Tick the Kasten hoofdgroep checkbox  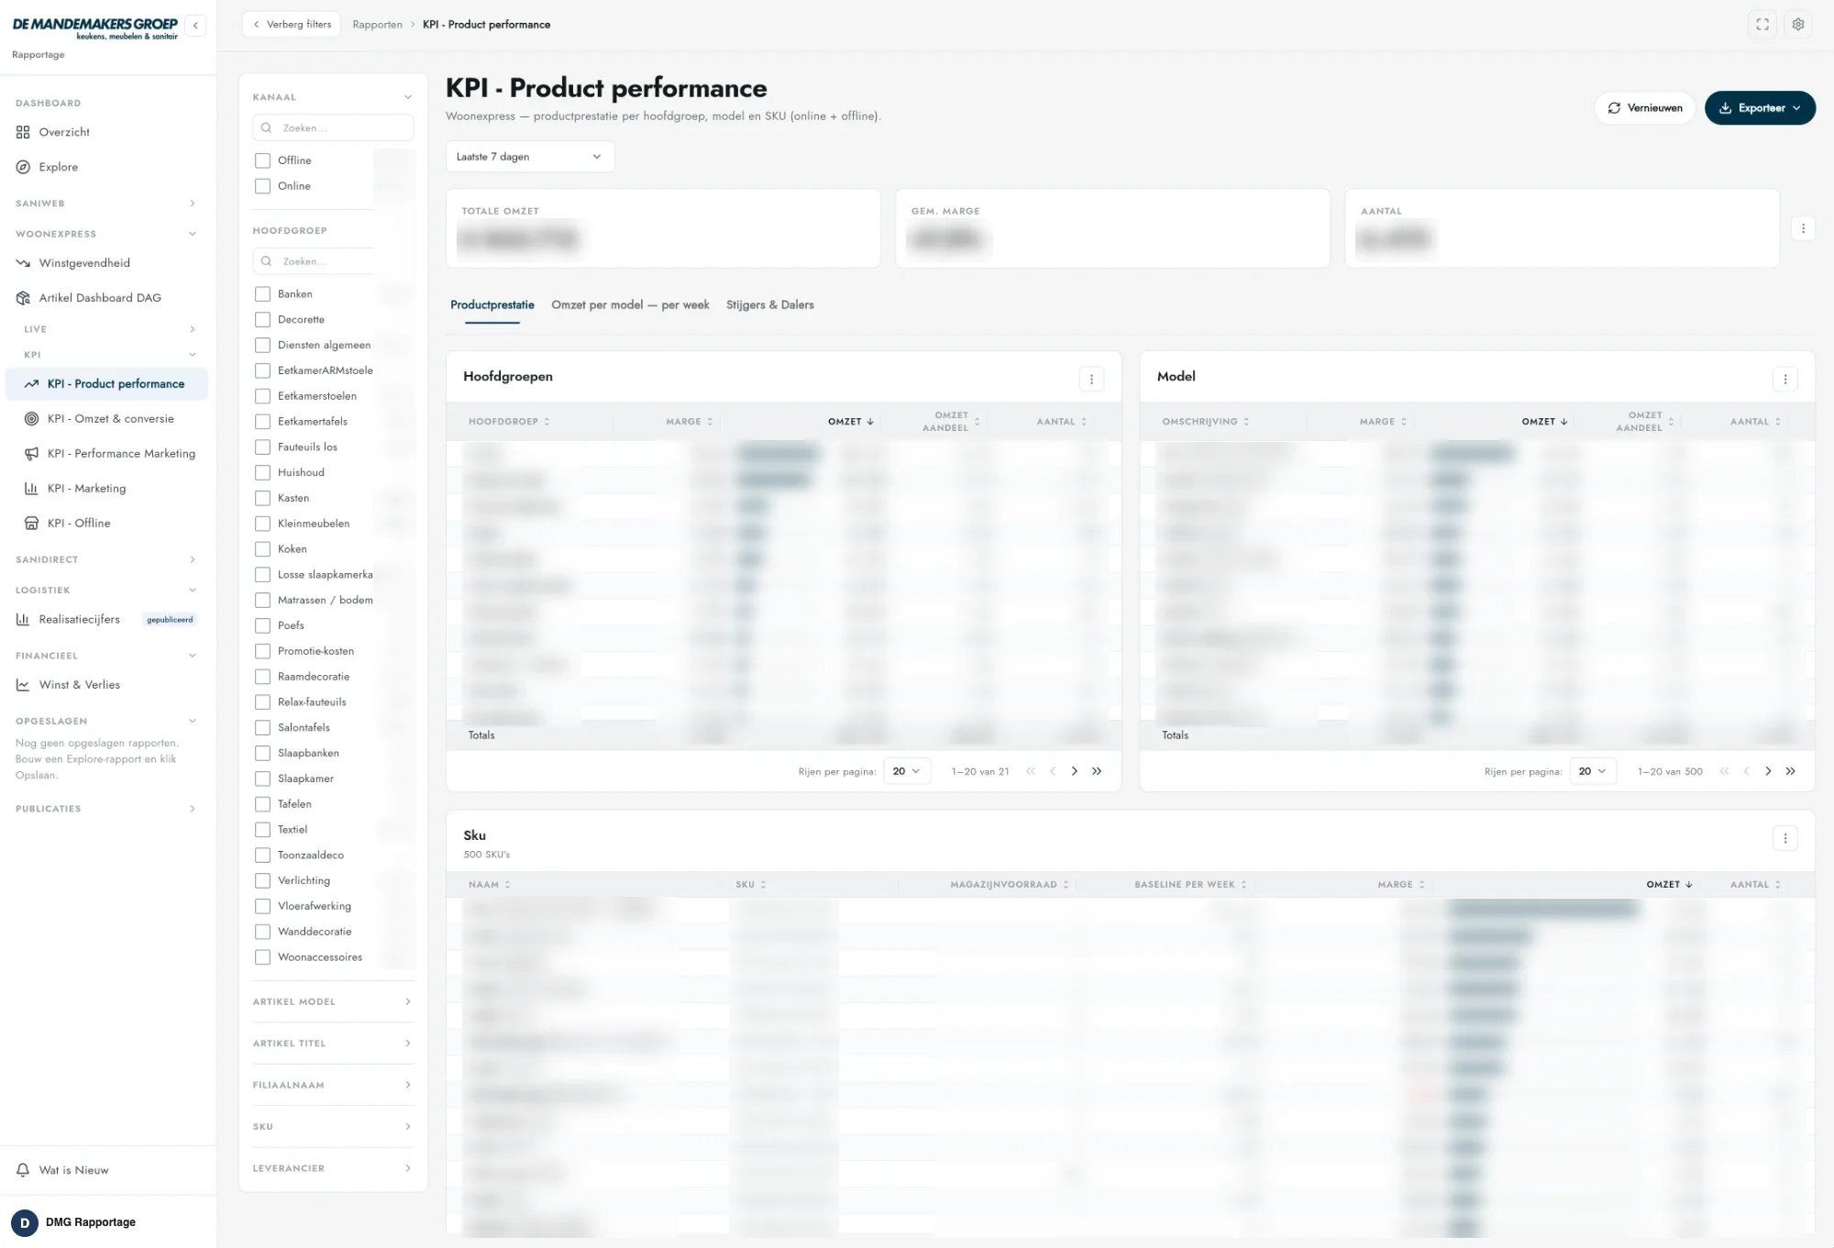[262, 498]
